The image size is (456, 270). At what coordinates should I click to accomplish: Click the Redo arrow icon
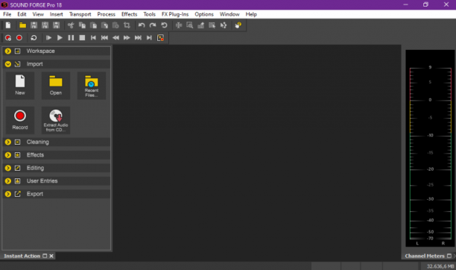pos(153,25)
